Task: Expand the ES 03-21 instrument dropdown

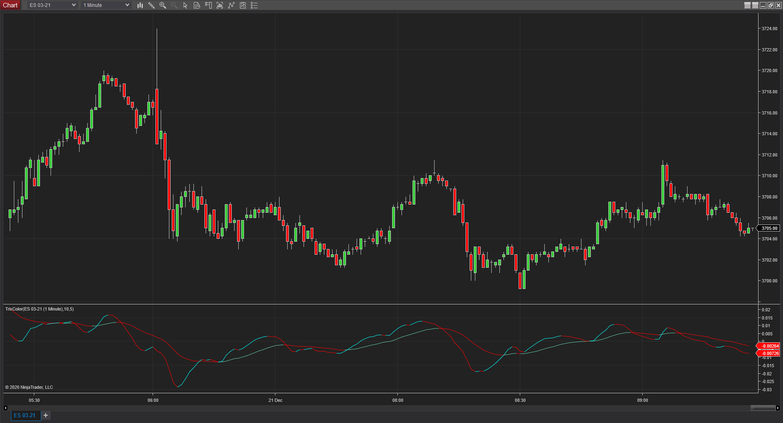Action: tap(52, 5)
